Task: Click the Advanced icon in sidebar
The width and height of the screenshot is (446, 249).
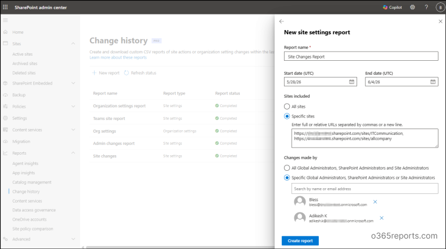Action: [5, 239]
